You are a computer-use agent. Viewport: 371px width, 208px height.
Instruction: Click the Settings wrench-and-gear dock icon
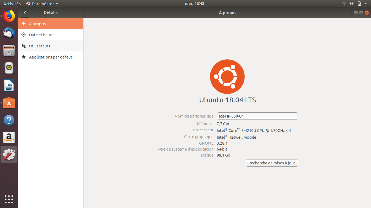9,155
